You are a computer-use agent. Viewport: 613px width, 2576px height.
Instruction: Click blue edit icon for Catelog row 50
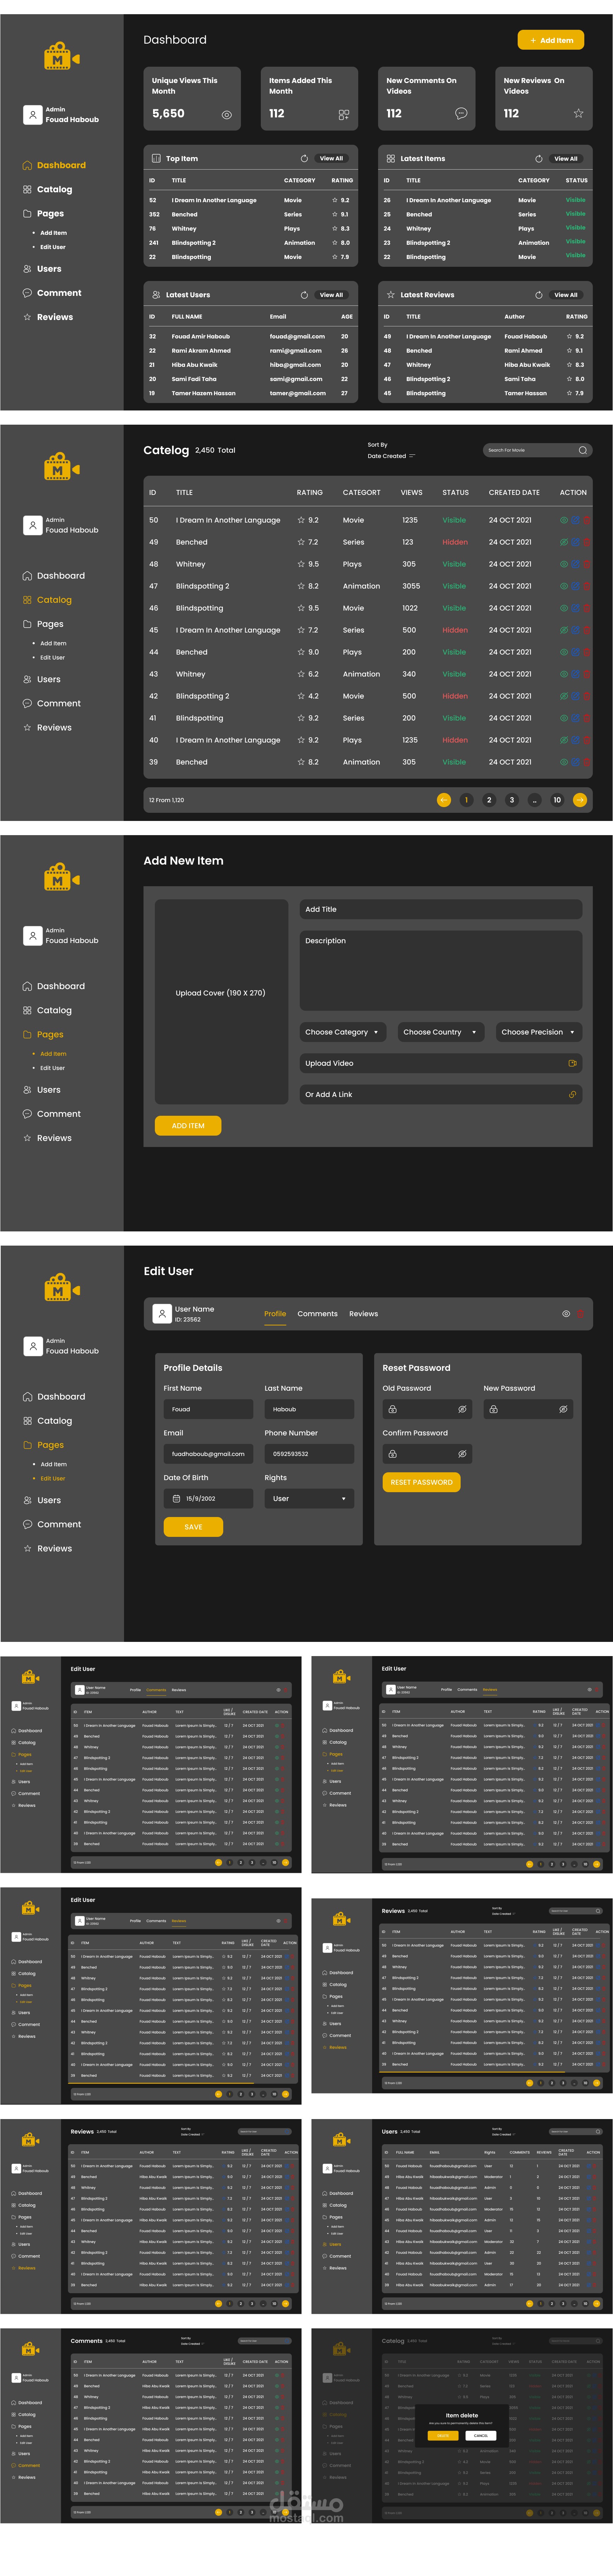click(575, 520)
